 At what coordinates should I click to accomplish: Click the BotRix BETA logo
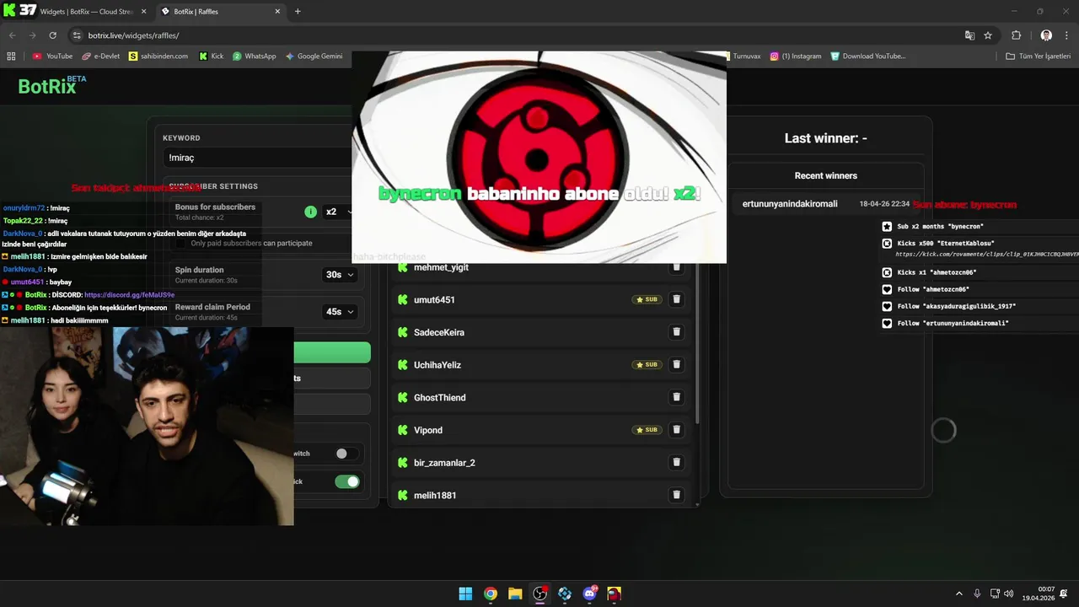(51, 85)
